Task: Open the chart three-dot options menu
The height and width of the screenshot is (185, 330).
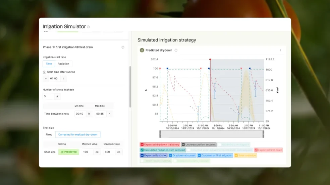Action: 280,50
